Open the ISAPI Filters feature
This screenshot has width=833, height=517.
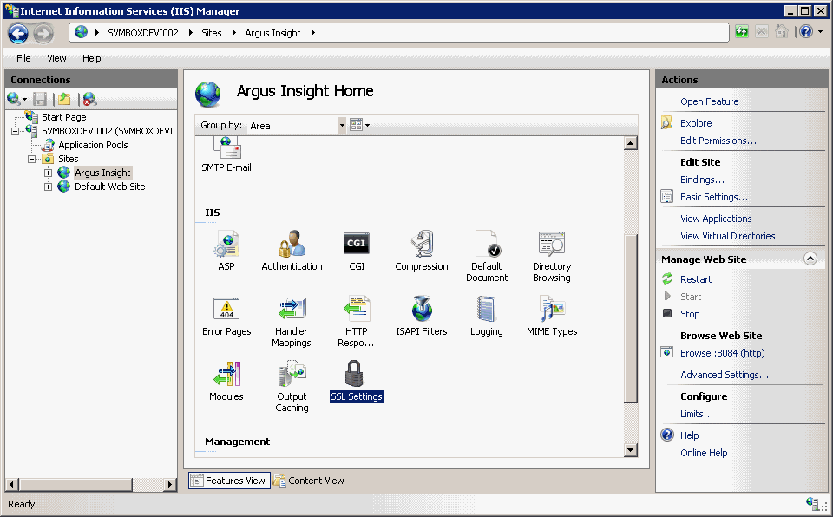click(x=422, y=316)
